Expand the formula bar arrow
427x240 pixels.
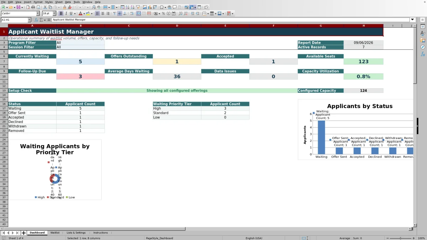pyautogui.click(x=412, y=20)
